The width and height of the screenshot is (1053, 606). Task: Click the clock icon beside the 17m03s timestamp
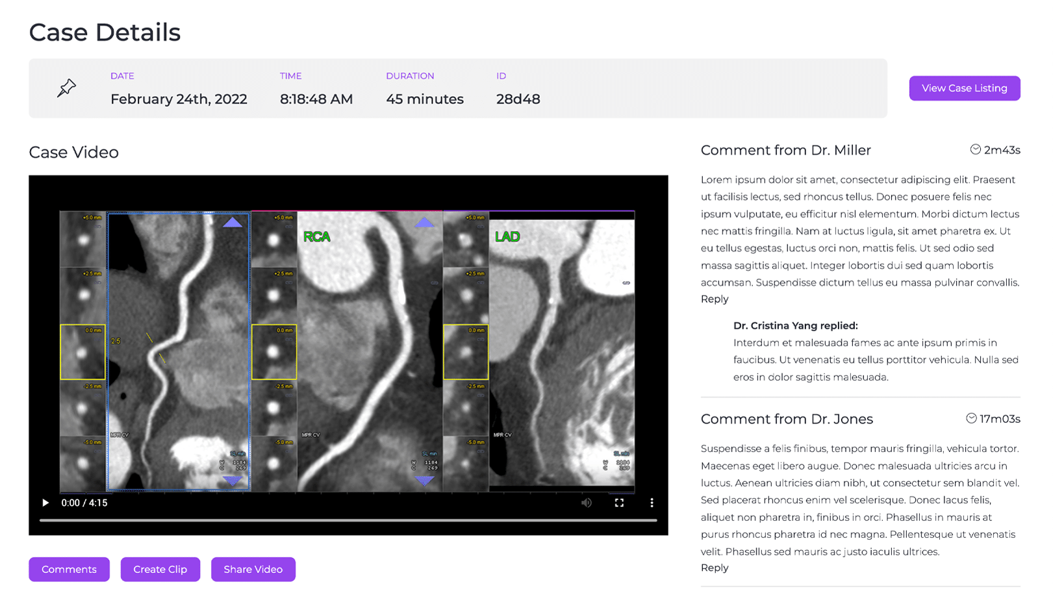pos(972,418)
